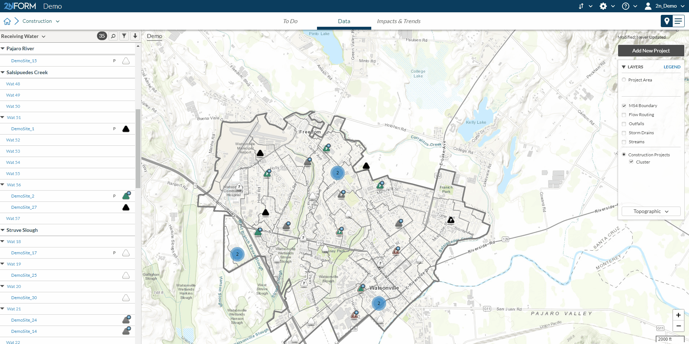Open DemoSite_17 project link
The image size is (689, 344).
24,253
